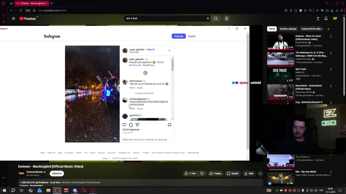Screen dimensions: 346x194
Task: Select the EminemVEVO adlı chip
Action: tap(312, 29)
